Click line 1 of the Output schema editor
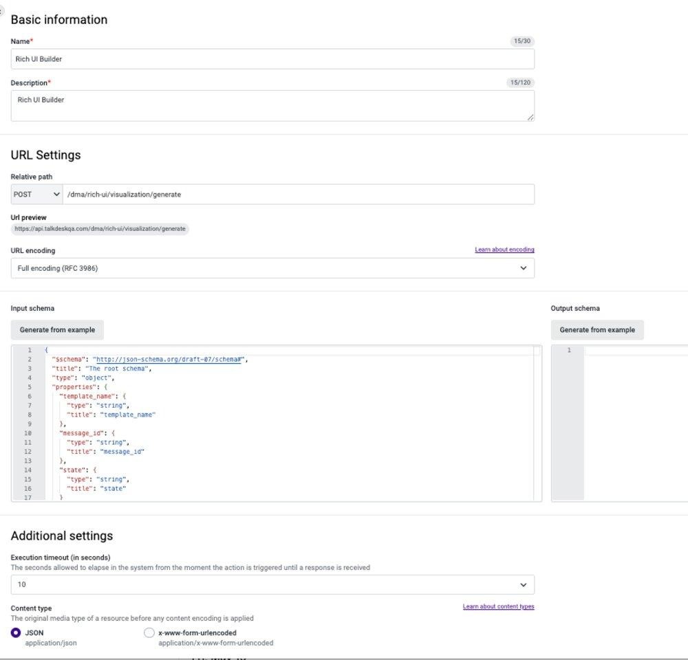This screenshot has width=688, height=660. (x=636, y=350)
